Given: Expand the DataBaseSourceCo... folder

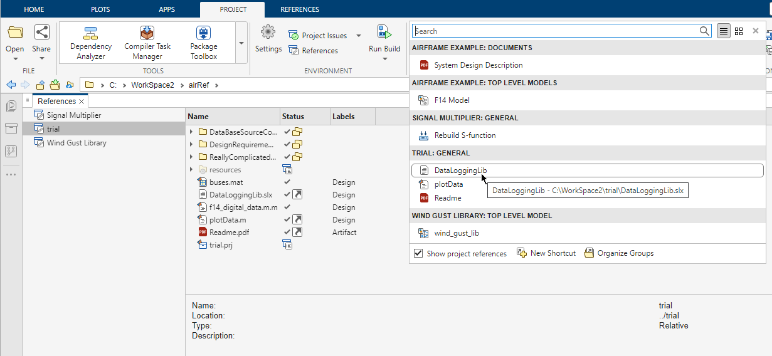Looking at the screenshot, I should 191,132.
